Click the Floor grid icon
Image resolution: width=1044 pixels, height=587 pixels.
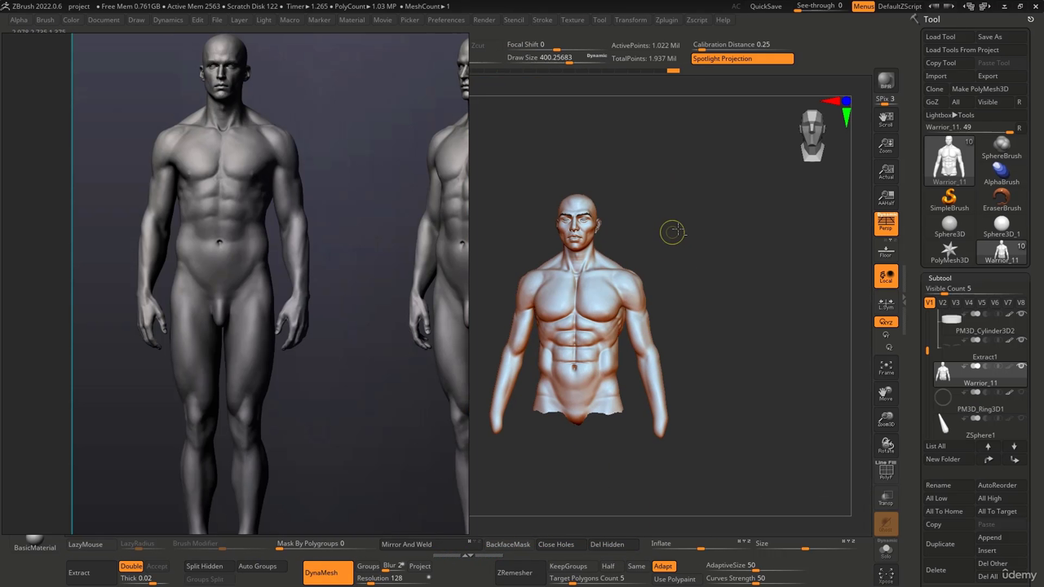point(886,250)
